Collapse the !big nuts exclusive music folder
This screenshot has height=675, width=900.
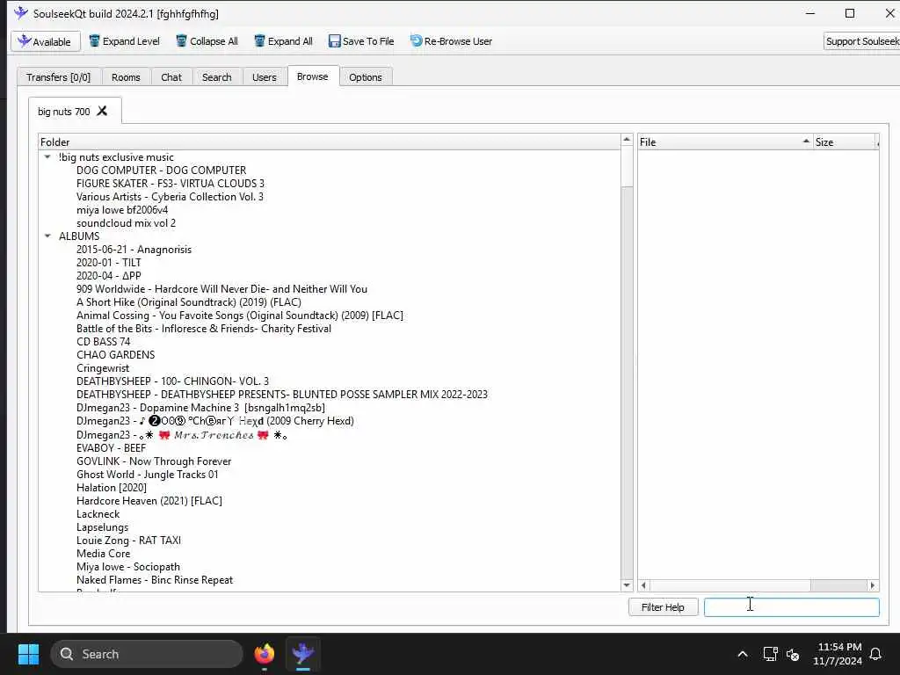47,156
